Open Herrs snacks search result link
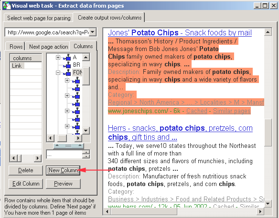This screenshot has width=279, height=218. 180,133
